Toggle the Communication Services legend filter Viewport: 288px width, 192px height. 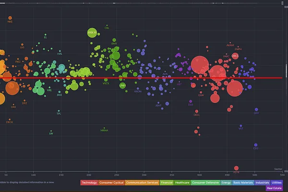143,183
